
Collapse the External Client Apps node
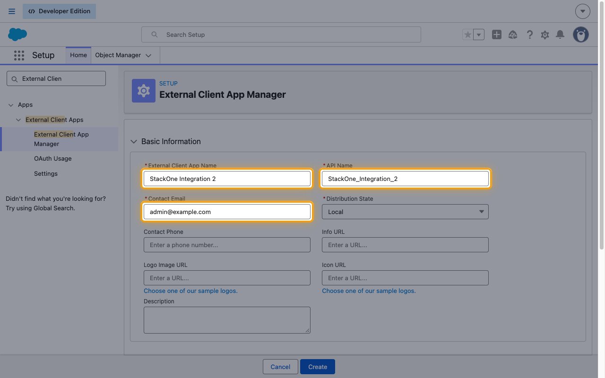(18, 120)
